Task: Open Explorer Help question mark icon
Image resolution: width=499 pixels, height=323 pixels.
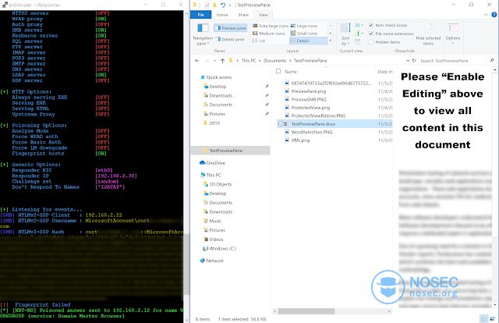Action: coord(494,15)
